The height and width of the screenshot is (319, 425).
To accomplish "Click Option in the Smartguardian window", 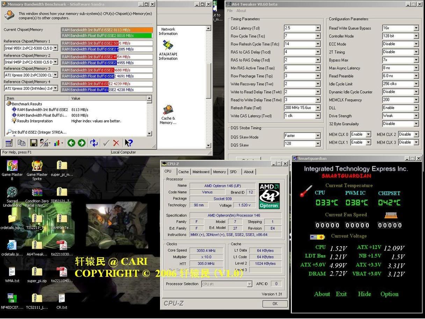I will click(389, 294).
